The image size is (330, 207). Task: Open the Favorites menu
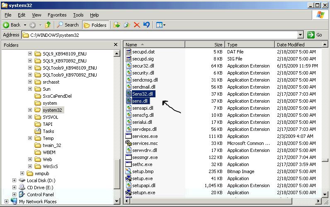[57, 15]
